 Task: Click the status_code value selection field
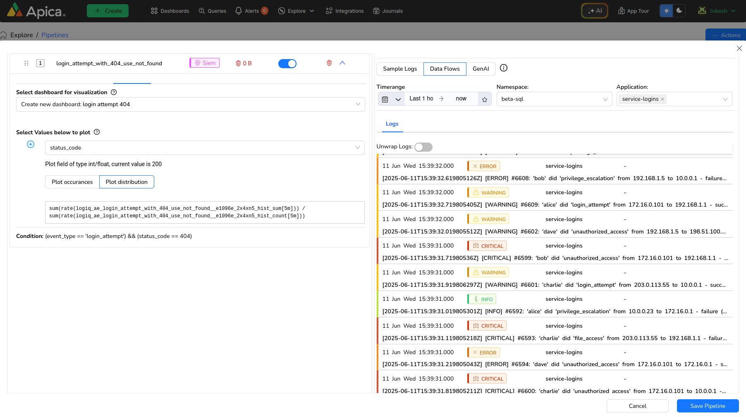click(204, 148)
